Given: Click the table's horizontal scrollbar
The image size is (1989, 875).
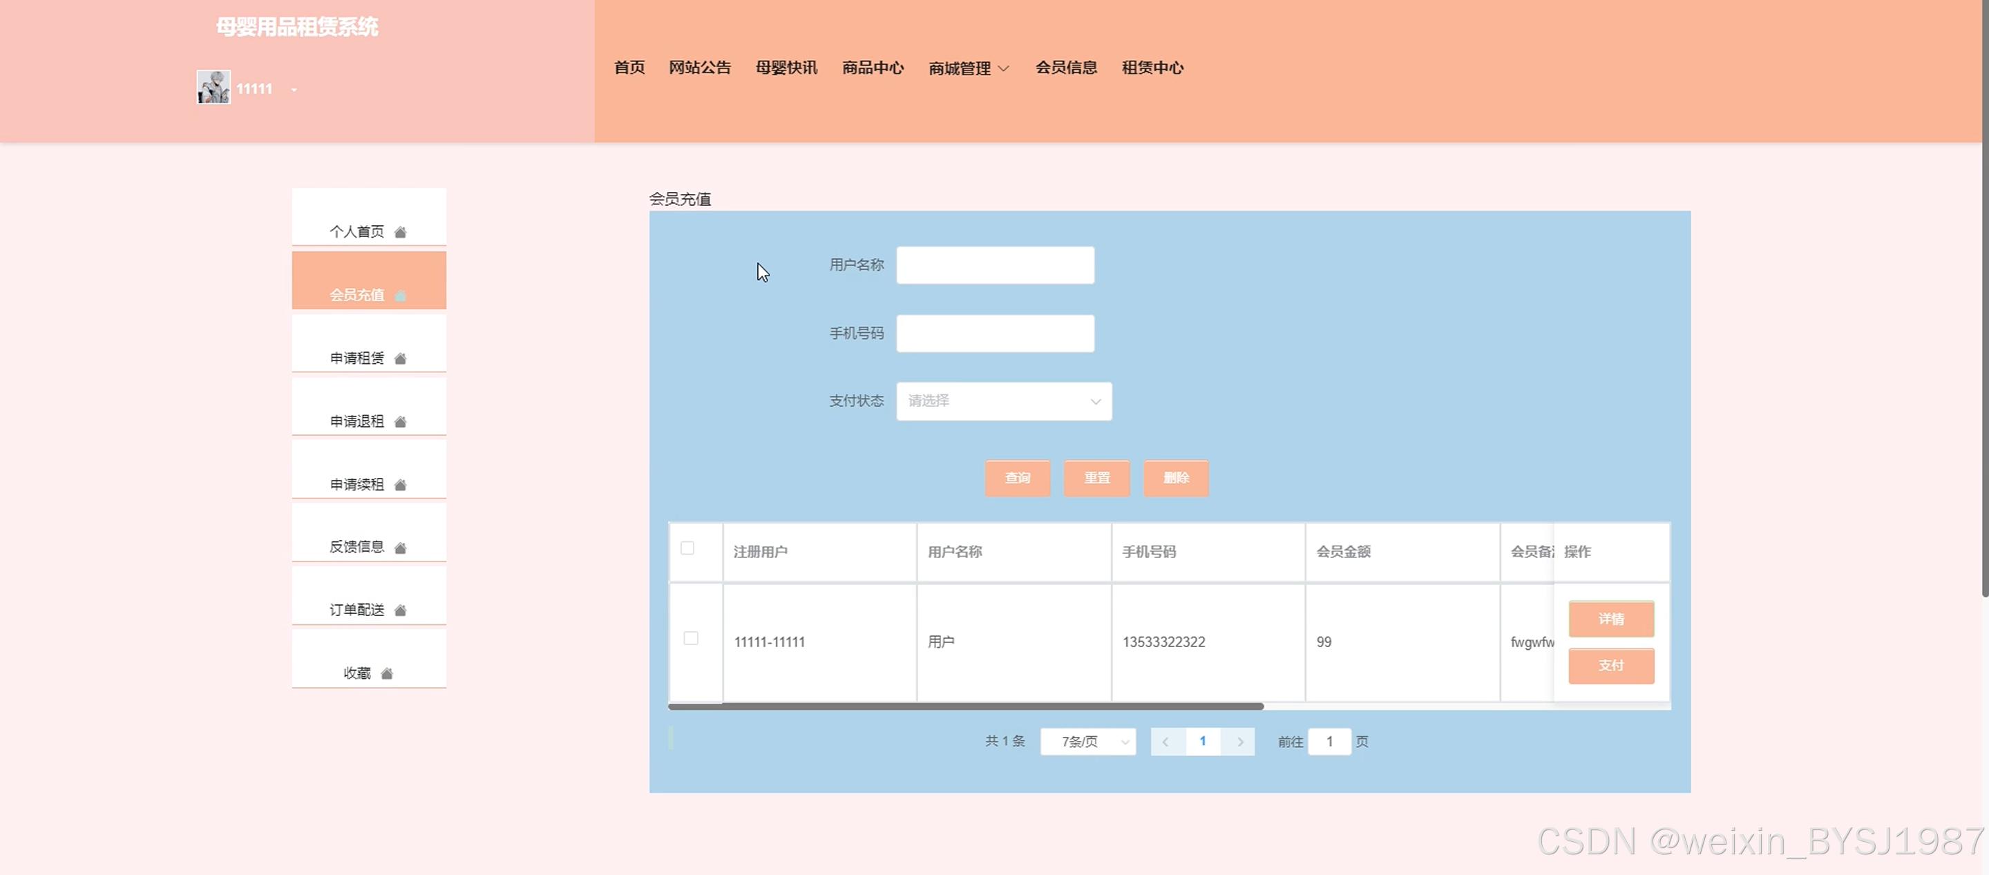Looking at the screenshot, I should pyautogui.click(x=965, y=706).
